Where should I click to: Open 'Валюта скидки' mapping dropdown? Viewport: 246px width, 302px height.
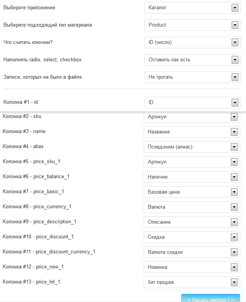pos(192,252)
